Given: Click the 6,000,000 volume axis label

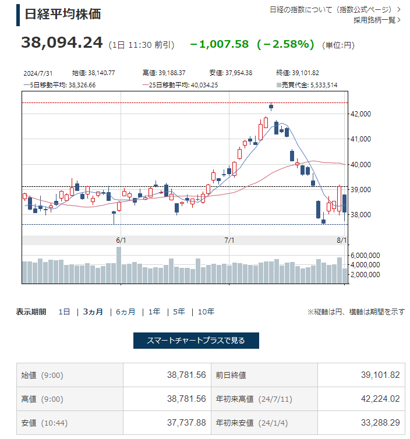Looking at the screenshot, I should click(x=365, y=256).
